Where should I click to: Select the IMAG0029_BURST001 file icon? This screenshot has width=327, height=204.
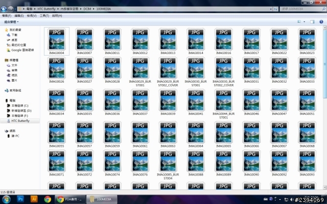coord(140,68)
